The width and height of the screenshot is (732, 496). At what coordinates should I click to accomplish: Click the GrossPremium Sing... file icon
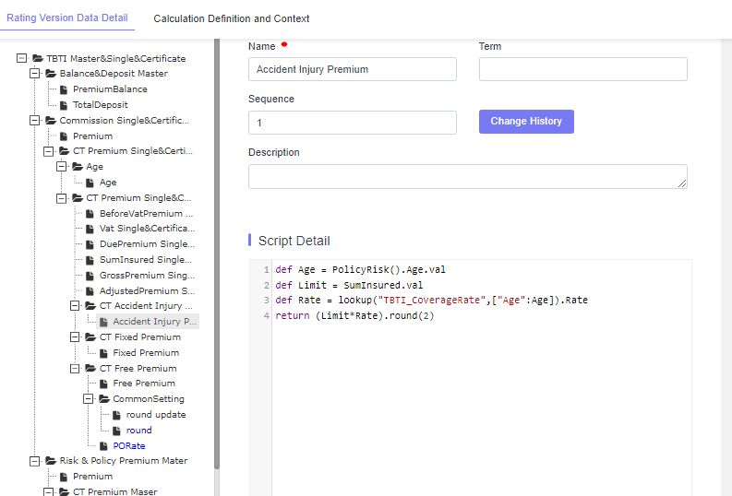(90, 276)
